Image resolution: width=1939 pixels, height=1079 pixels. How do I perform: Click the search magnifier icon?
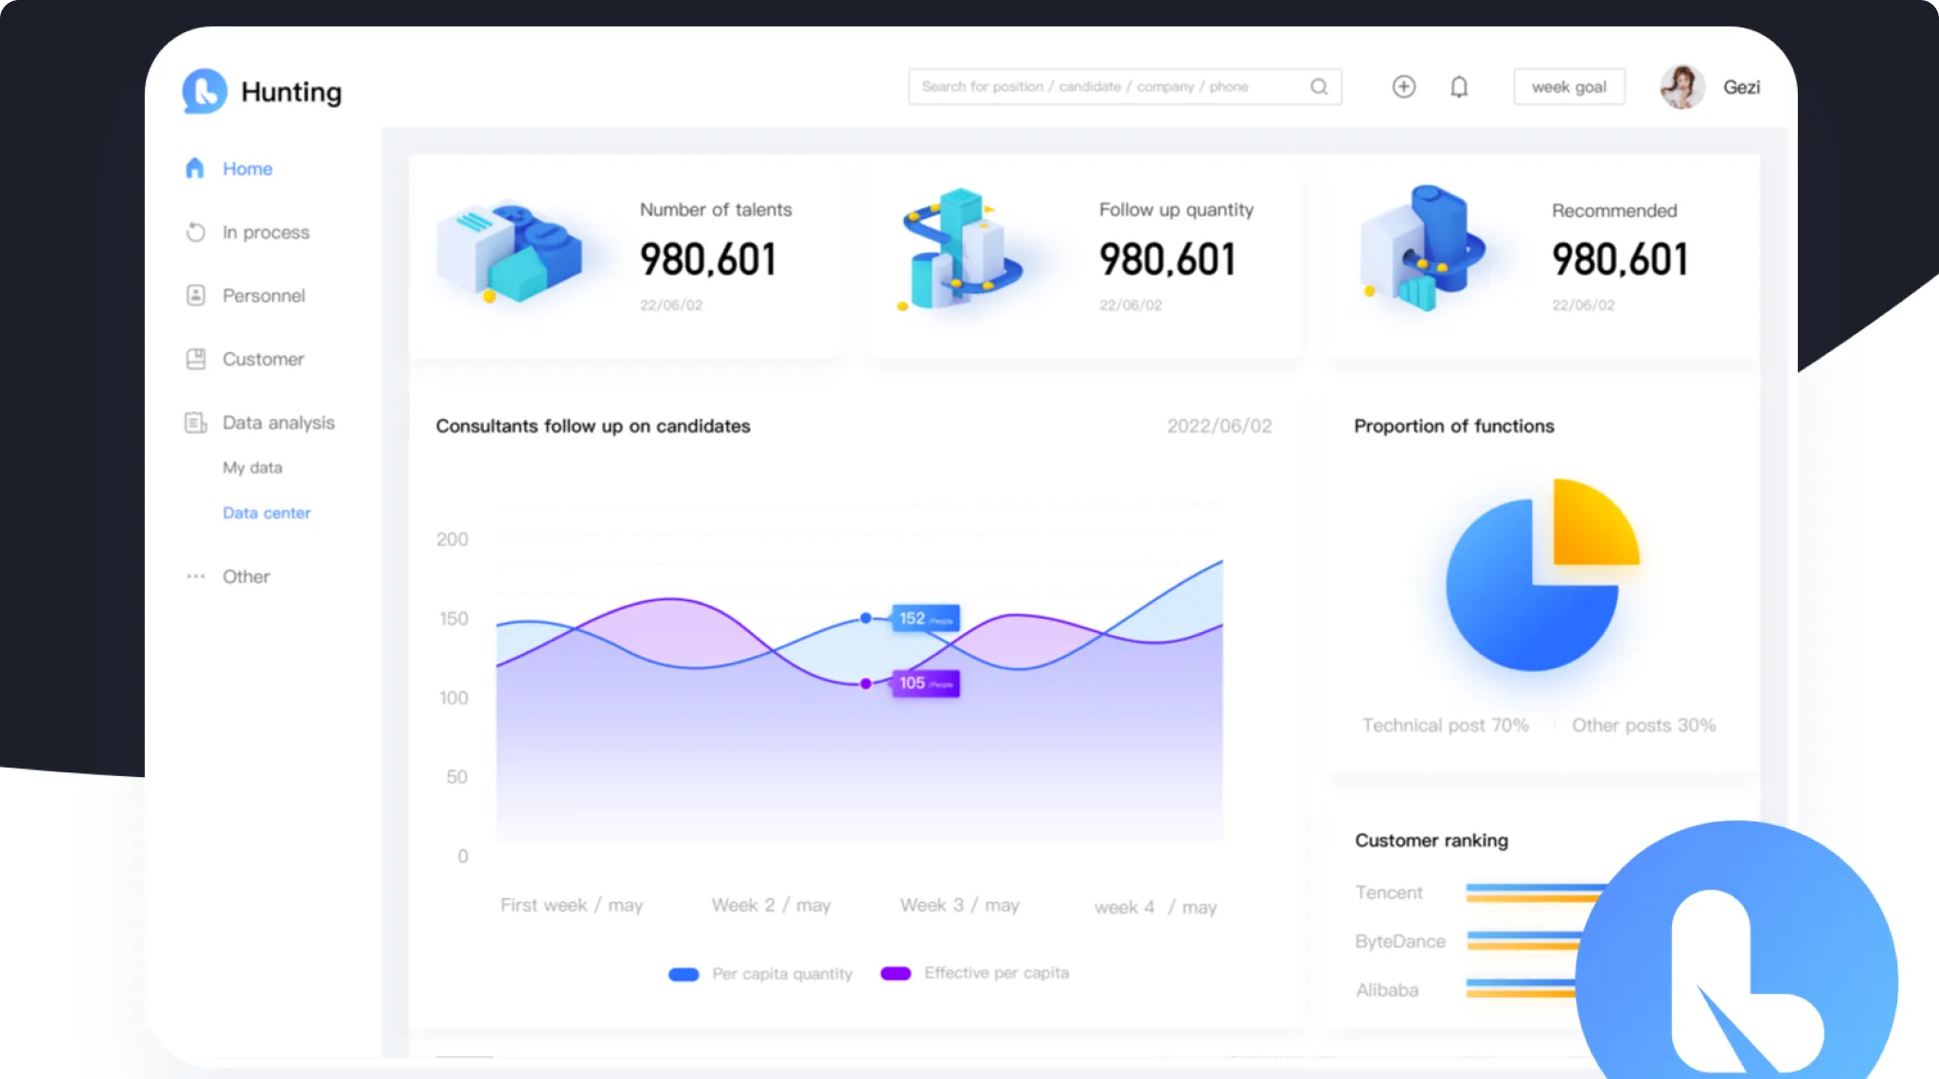[x=1319, y=87]
